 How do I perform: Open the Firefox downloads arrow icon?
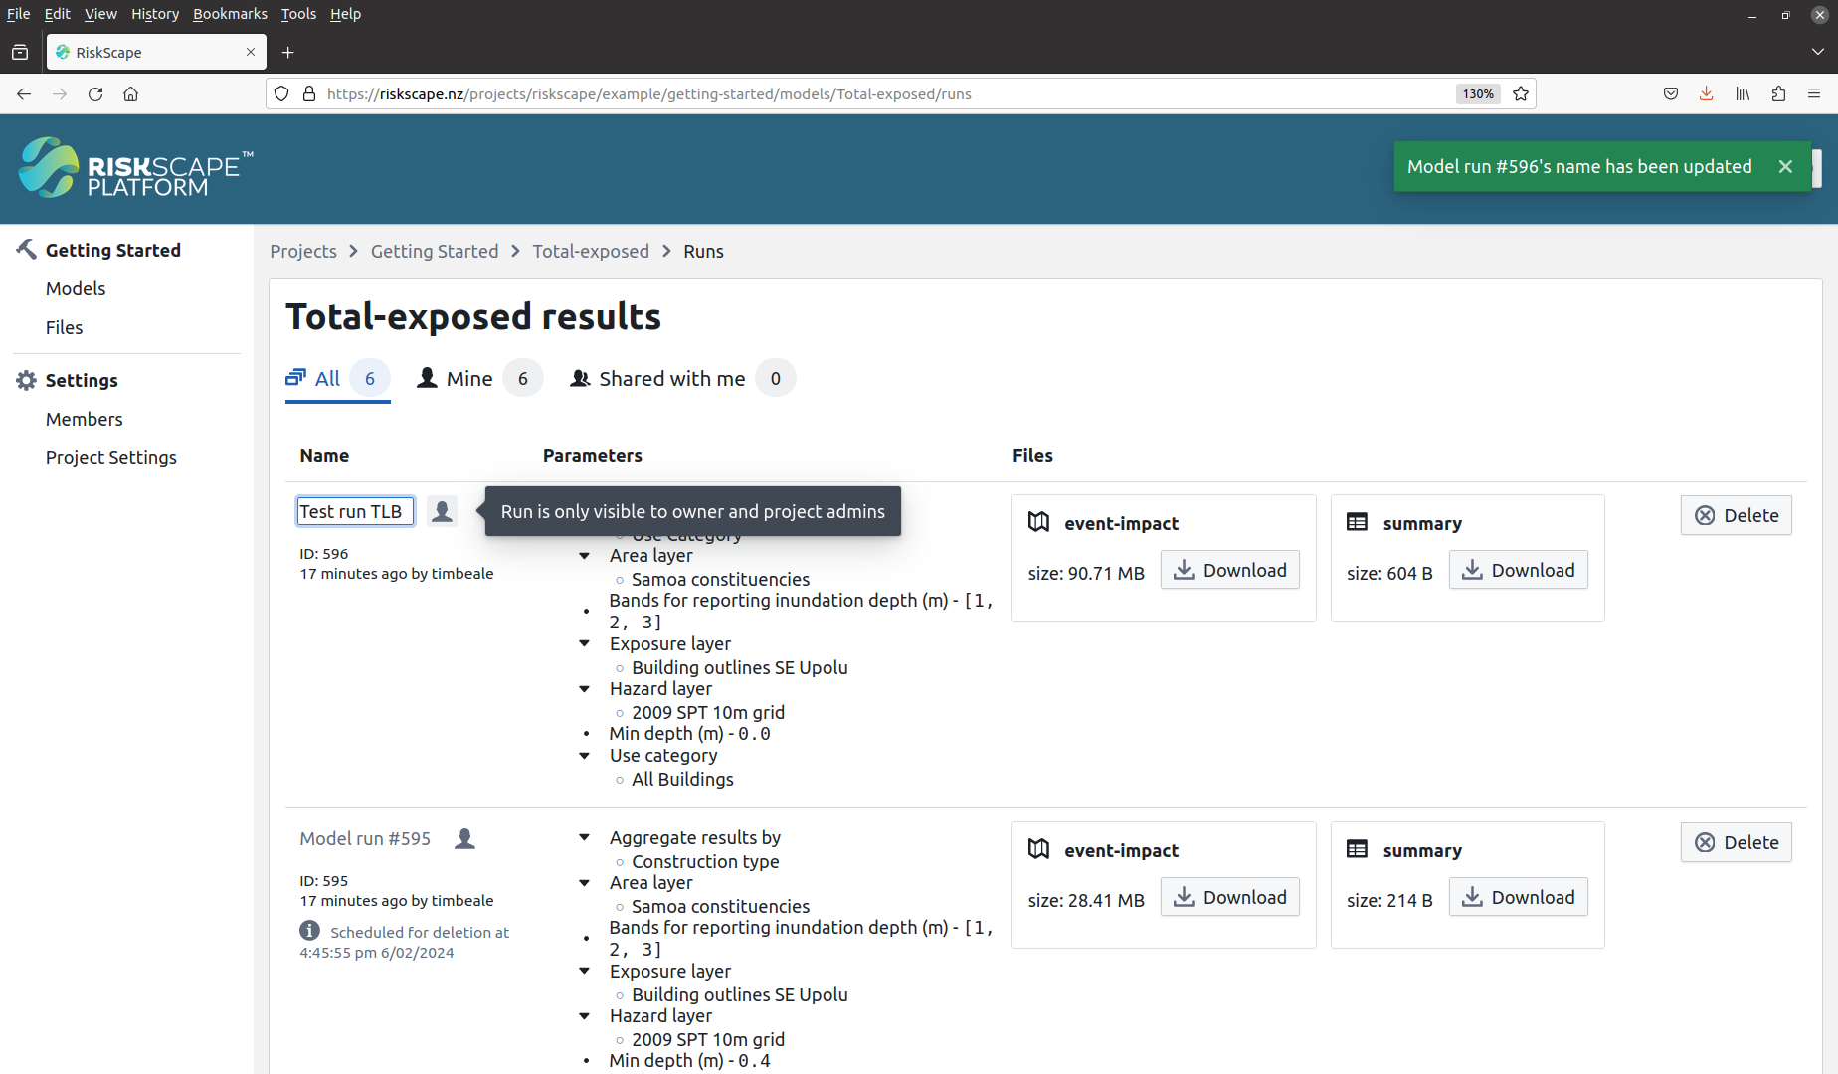click(1707, 93)
